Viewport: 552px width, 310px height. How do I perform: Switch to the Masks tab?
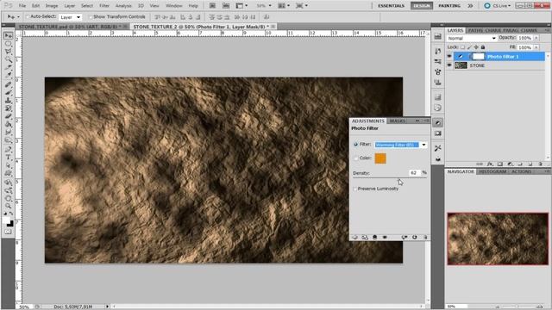point(398,121)
